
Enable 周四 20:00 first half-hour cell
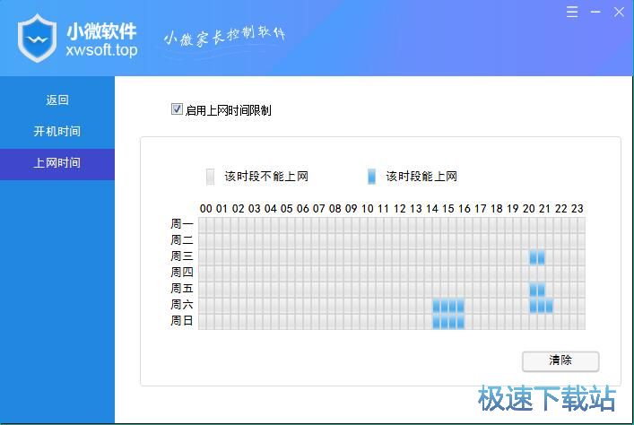533,273
